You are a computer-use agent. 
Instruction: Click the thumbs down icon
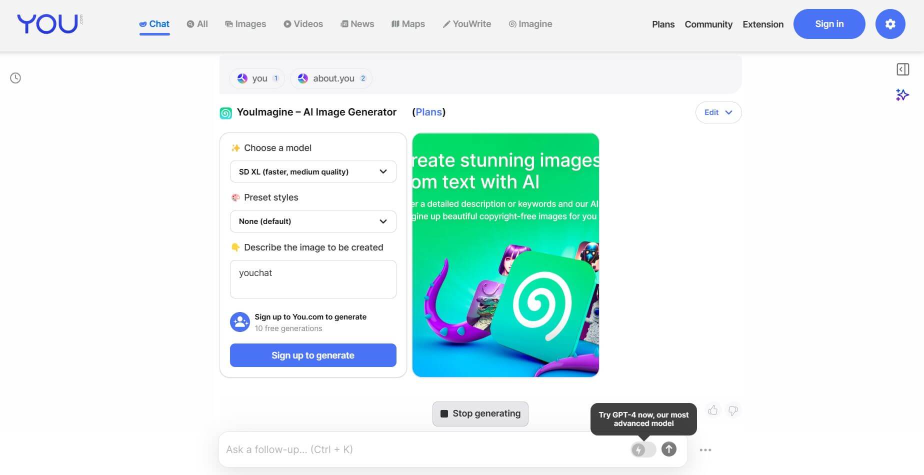coord(733,410)
